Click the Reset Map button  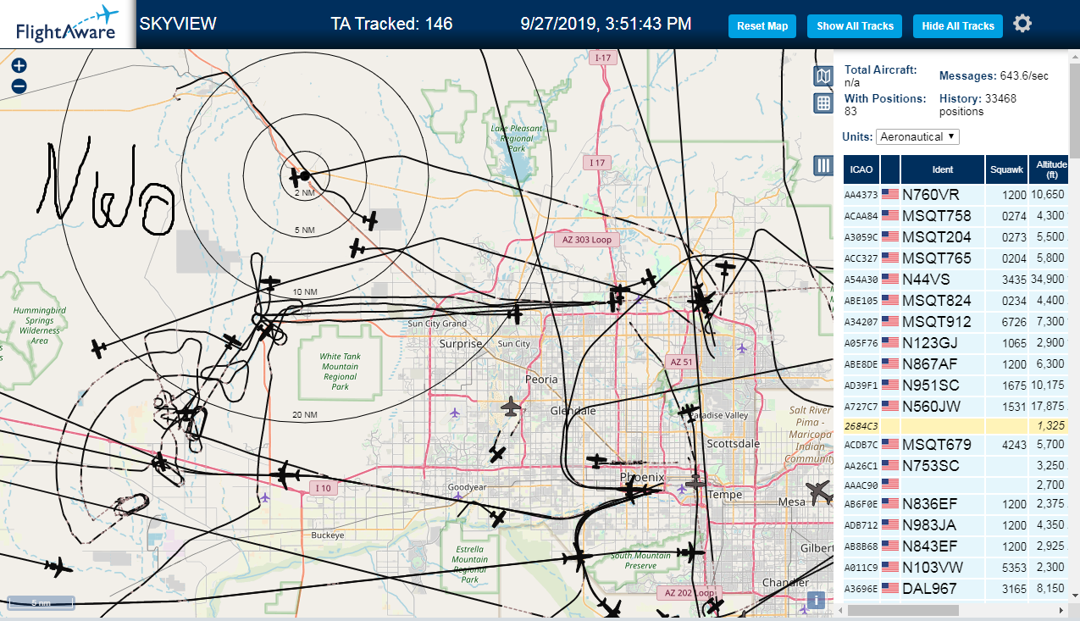click(762, 26)
